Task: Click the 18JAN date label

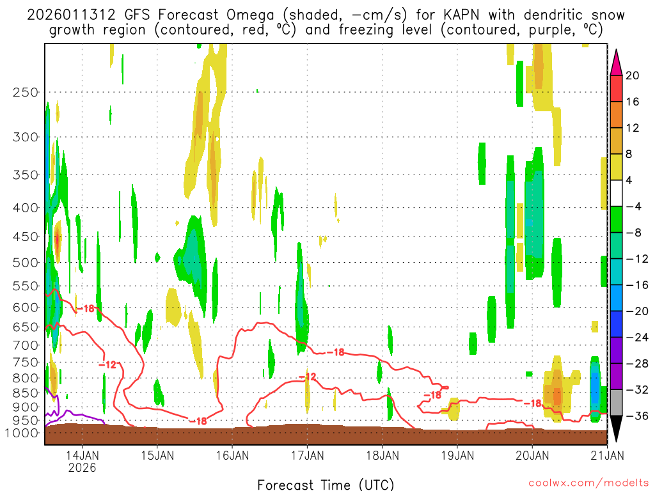Action: tap(383, 455)
